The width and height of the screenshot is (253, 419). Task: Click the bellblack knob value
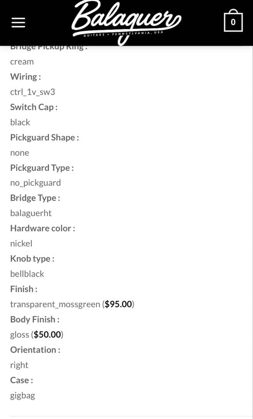pos(27,274)
